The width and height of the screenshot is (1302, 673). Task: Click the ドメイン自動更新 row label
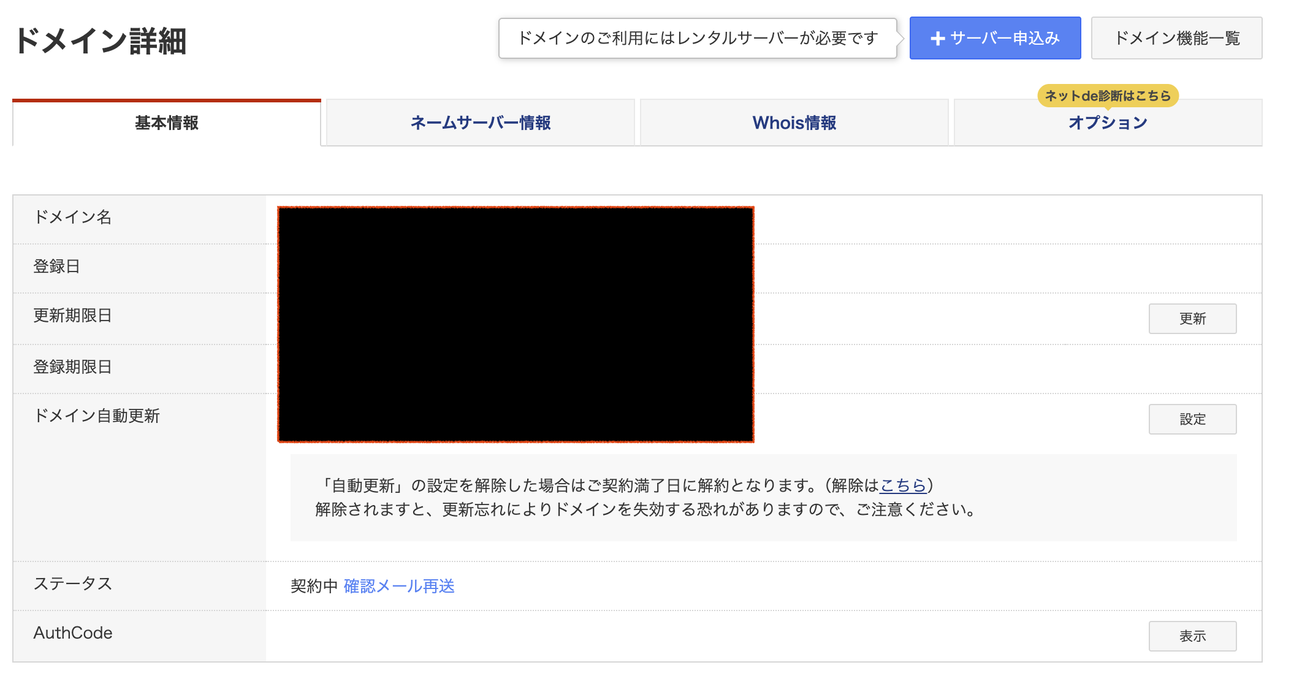tap(96, 416)
